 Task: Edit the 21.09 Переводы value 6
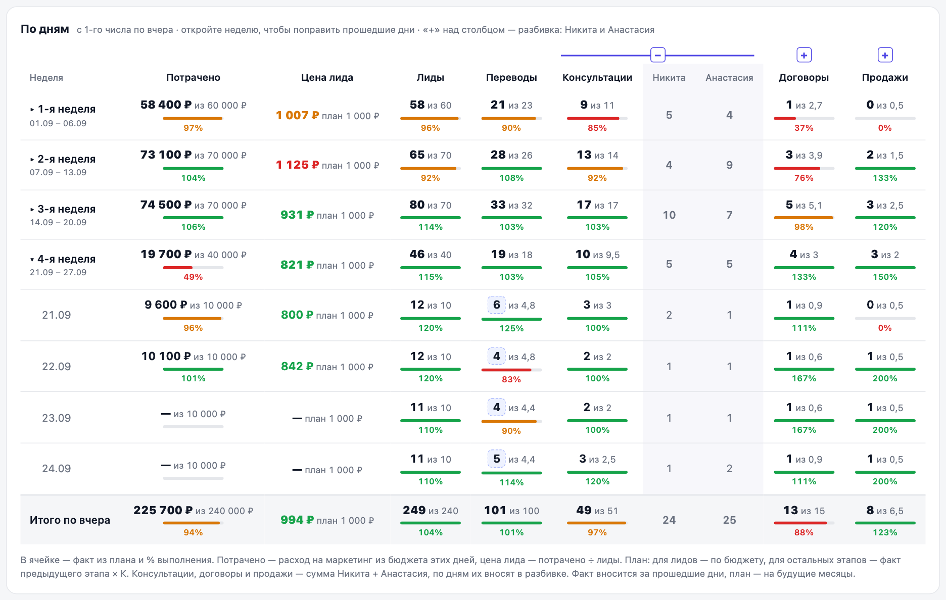[x=496, y=305]
